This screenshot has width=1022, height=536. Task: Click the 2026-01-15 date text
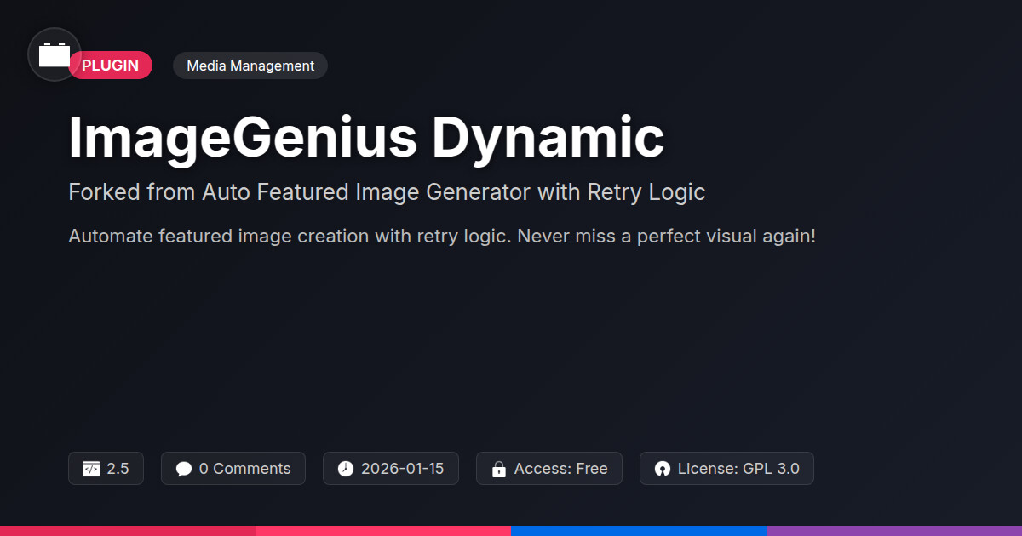click(x=402, y=469)
